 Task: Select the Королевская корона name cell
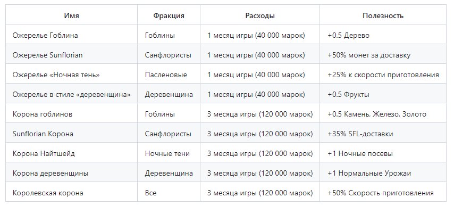(71, 193)
